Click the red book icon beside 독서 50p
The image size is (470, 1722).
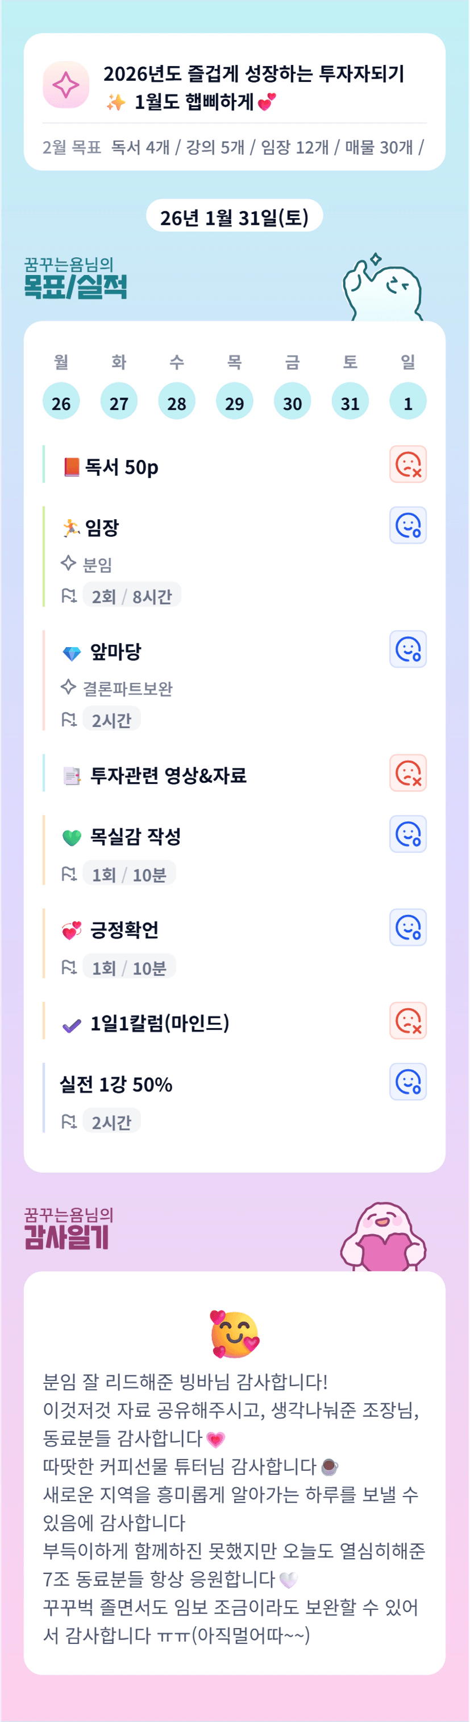point(72,467)
